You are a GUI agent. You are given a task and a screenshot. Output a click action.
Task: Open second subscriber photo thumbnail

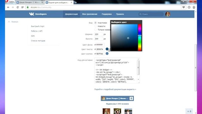coord(117,111)
